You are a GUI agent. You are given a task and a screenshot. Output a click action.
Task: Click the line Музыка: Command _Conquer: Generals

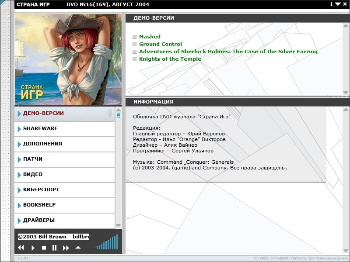click(x=183, y=162)
